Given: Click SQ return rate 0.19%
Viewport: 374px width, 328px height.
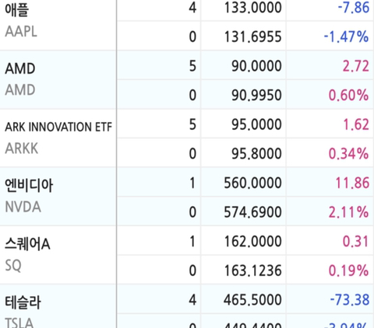Looking at the screenshot, I should [x=348, y=270].
